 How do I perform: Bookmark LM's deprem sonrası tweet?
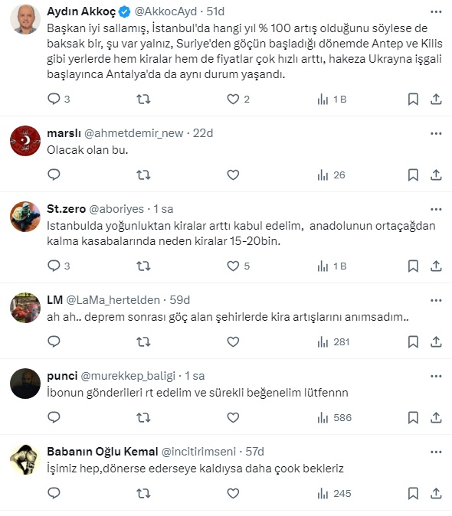tap(413, 341)
